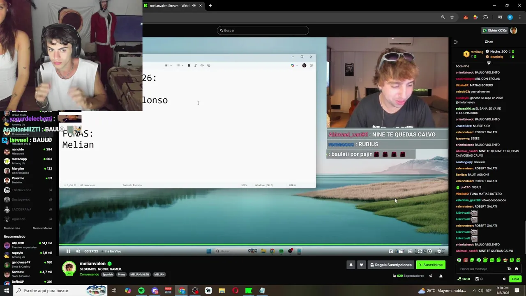Launch Spotify from the taskbar
Image resolution: width=526 pixels, height=296 pixels.
tap(141, 291)
